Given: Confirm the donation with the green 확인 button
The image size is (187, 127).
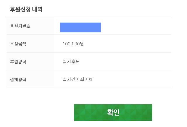Looking at the screenshot, I should (113, 112).
